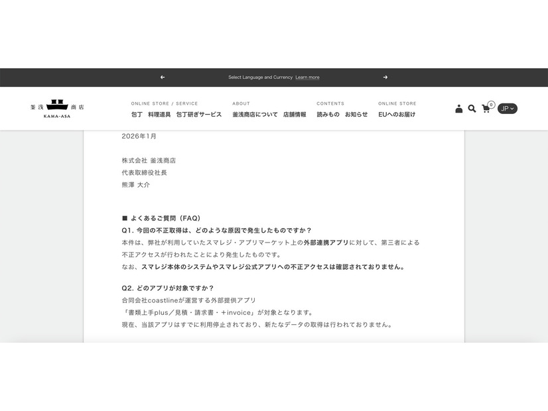This screenshot has height=411, width=548.
Task: Click the search magnifier icon
Action: point(472,108)
